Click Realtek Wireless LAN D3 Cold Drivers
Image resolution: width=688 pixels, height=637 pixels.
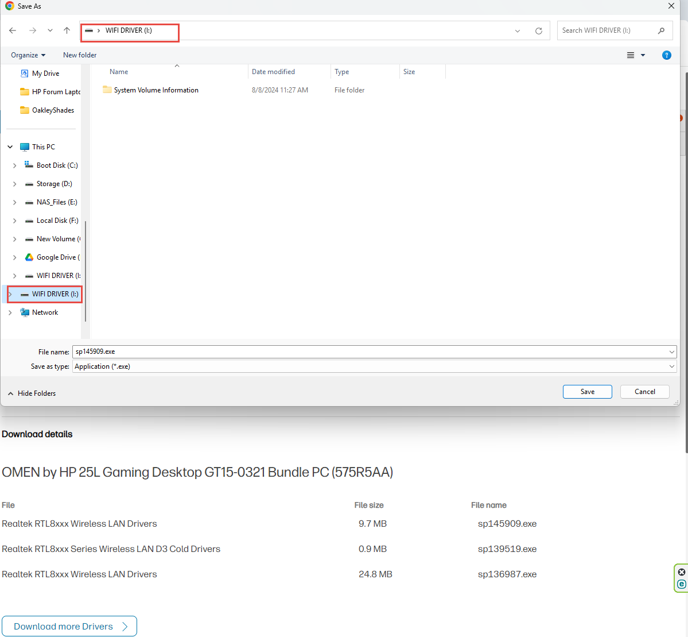coord(111,549)
